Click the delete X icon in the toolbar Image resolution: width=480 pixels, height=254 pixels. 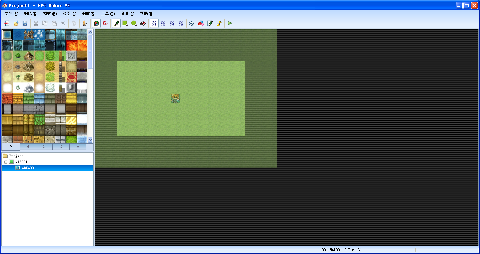click(x=63, y=23)
